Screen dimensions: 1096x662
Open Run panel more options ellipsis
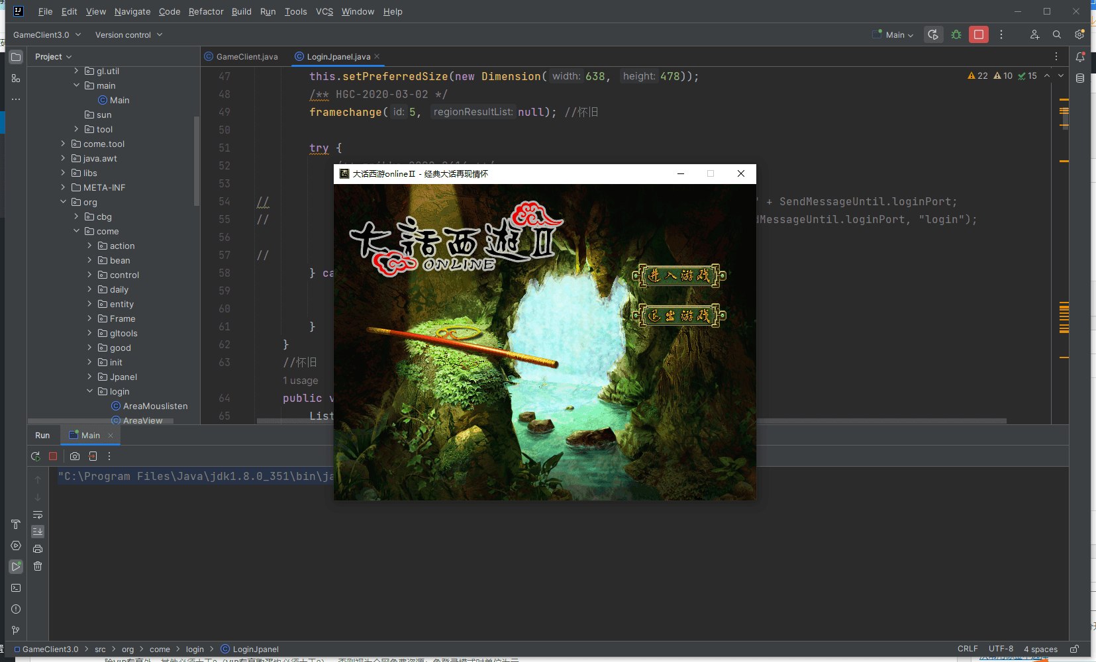click(x=109, y=456)
